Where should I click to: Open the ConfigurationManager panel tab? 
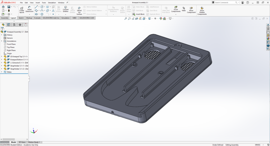pyautogui.click(x=14, y=25)
